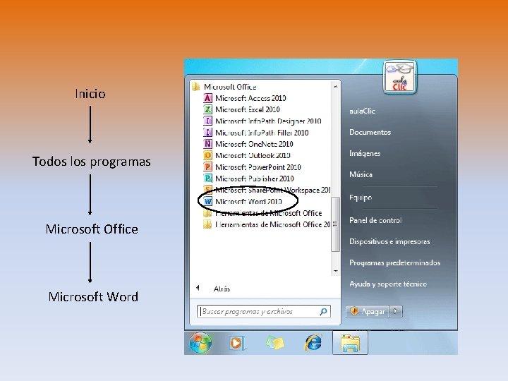Click the Microsoft Access 2010 icon
Viewport: 508px width, 381px height.
[x=207, y=98]
